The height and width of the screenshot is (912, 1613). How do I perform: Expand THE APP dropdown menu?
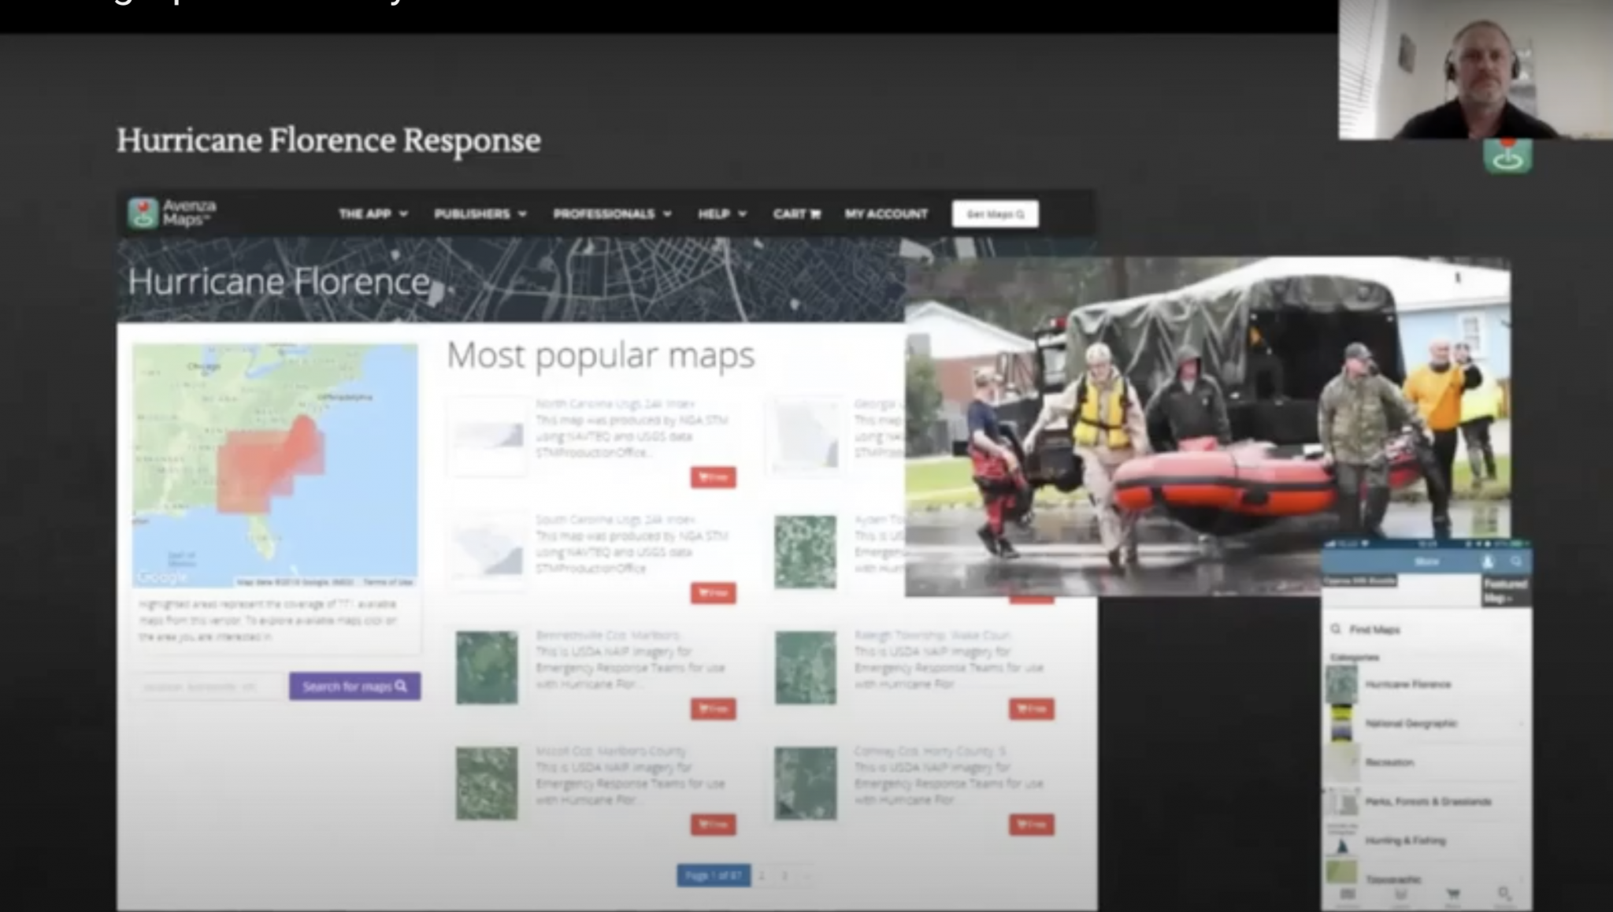pos(373,213)
